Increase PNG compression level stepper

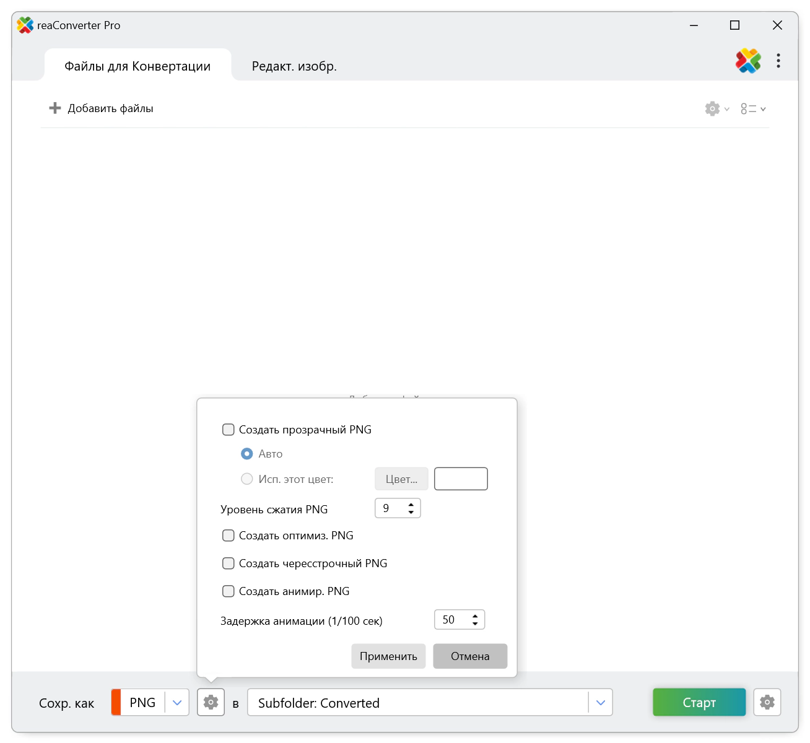point(411,505)
